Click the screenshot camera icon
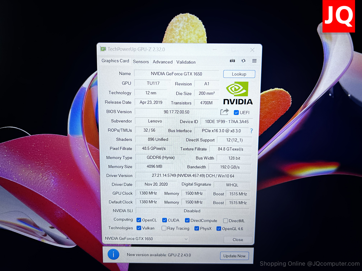The image size is (362, 271). coord(232,61)
